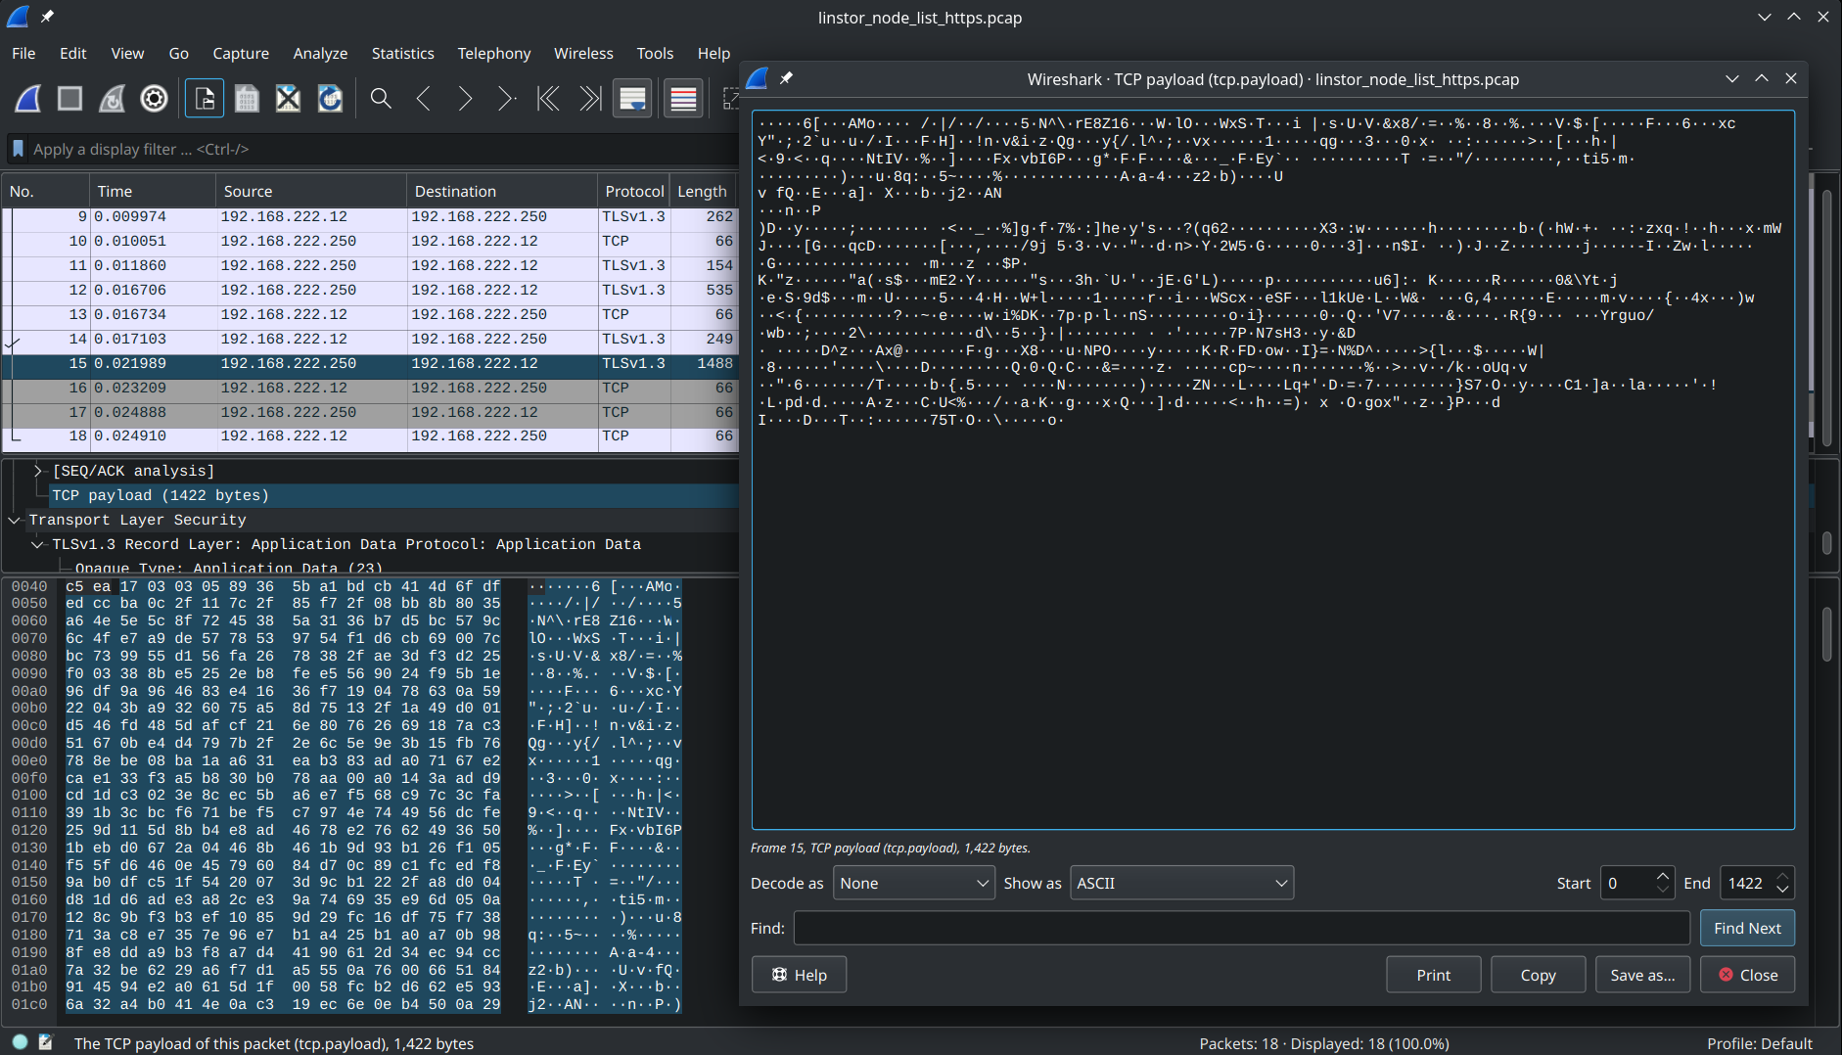
Task: Open capture options with the gear icon
Action: click(x=154, y=98)
